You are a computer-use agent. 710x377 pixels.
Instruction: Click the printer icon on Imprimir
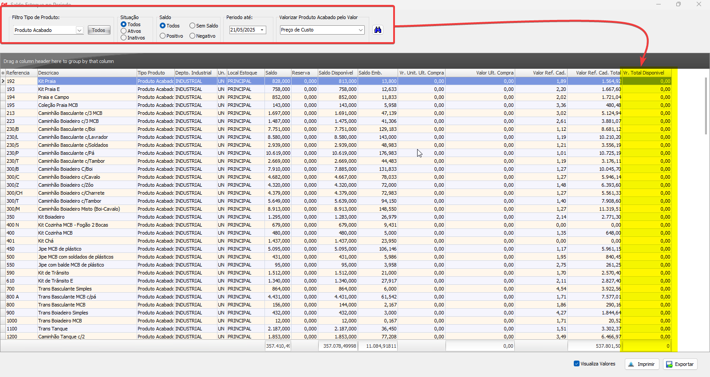[631, 364]
